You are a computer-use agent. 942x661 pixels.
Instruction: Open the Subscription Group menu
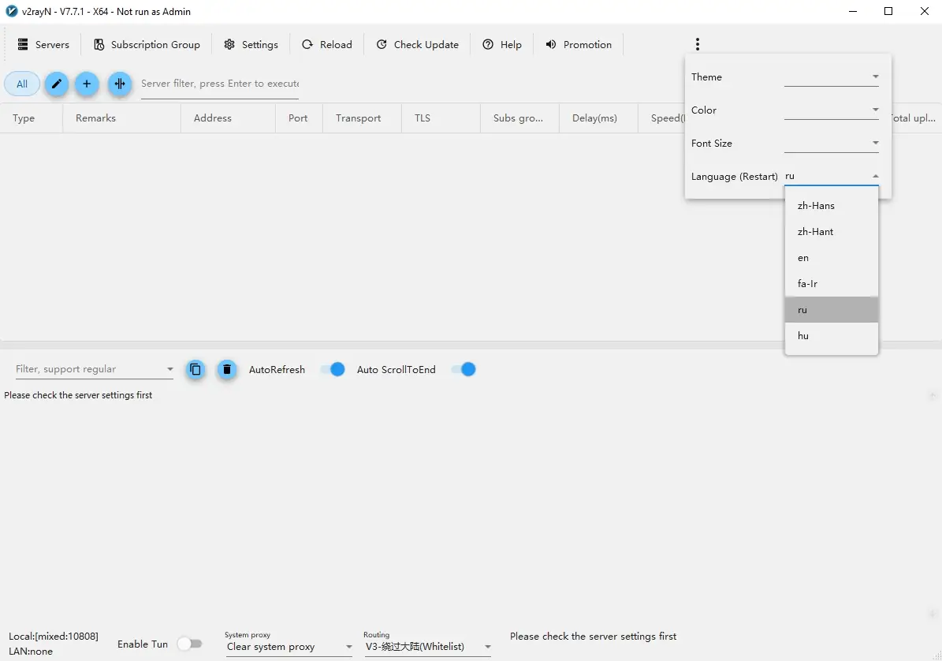147,44
